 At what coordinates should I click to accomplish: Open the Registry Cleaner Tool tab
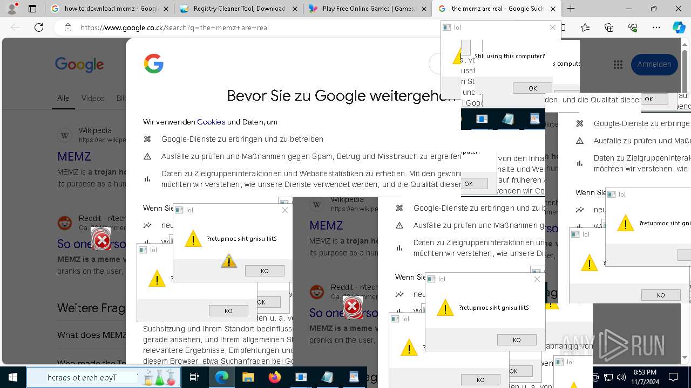[x=232, y=9]
